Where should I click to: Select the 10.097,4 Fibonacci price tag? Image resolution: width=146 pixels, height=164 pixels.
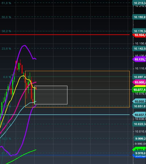pyautogui.click(x=139, y=77)
